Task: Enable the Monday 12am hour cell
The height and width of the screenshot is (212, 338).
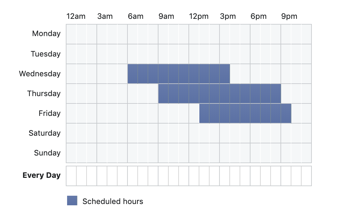Action: pos(71,34)
